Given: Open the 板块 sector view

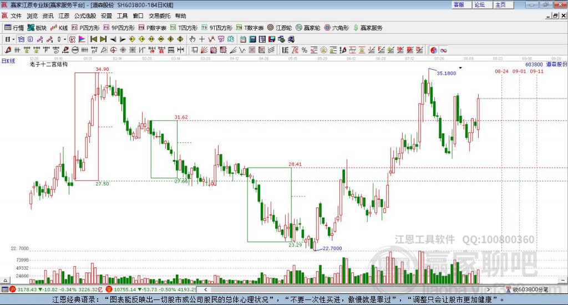Looking at the screenshot, I should click(x=37, y=28).
